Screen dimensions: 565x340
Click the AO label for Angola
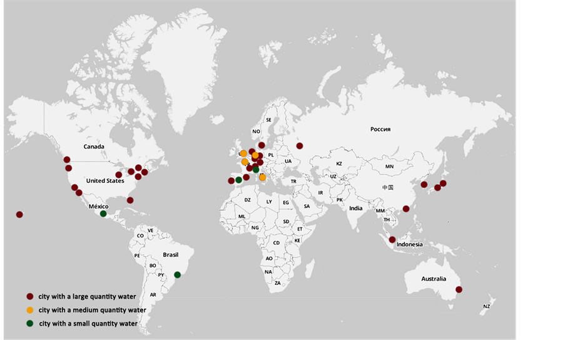pos(269,259)
